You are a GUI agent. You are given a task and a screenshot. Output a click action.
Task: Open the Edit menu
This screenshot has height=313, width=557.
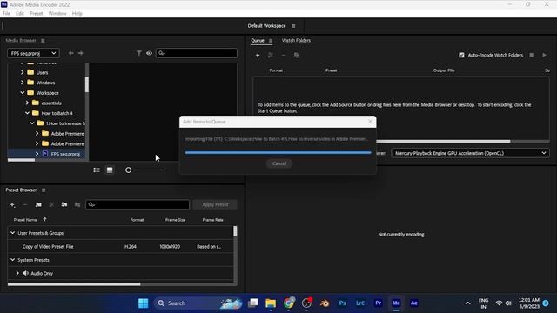20,14
